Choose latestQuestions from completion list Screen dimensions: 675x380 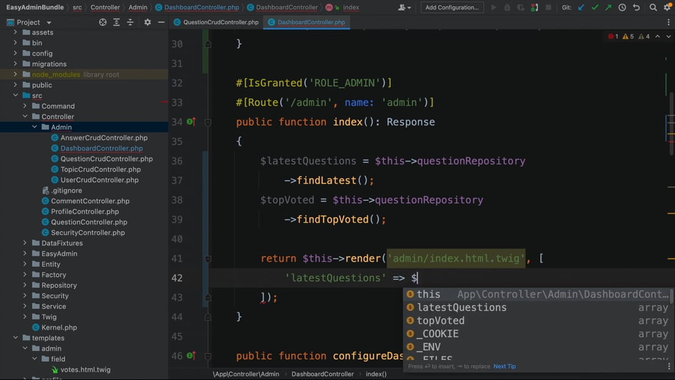pos(461,308)
